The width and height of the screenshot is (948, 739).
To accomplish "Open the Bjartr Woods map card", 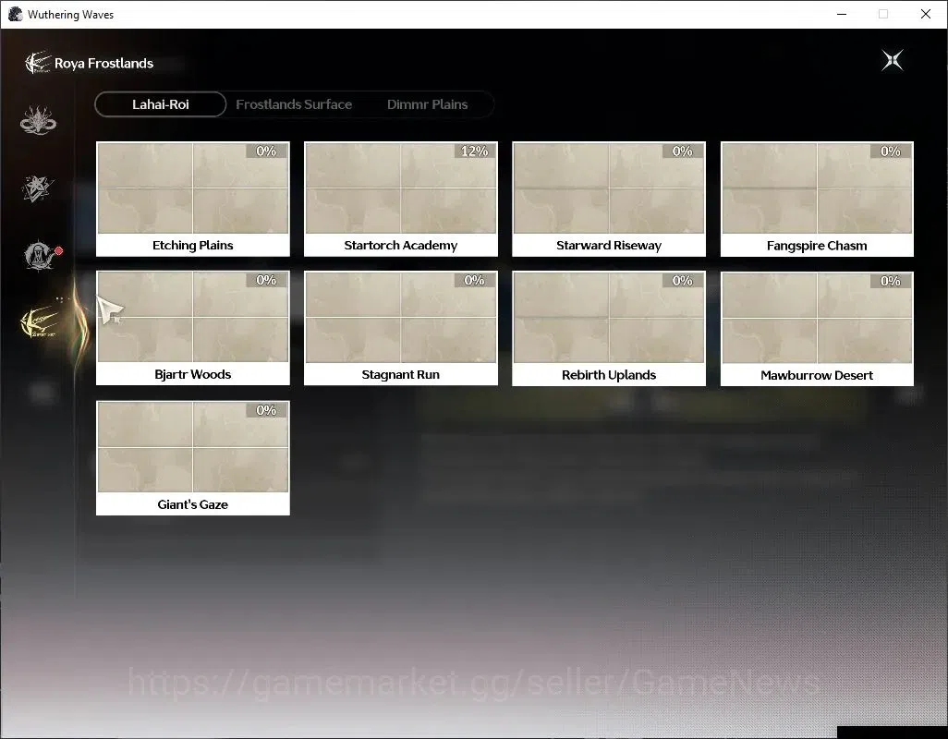I will tap(193, 328).
